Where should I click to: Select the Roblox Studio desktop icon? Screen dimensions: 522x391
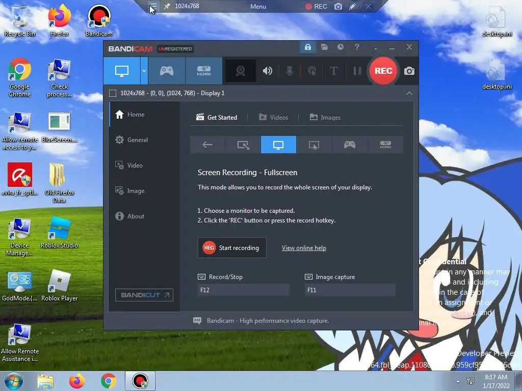(x=59, y=233)
